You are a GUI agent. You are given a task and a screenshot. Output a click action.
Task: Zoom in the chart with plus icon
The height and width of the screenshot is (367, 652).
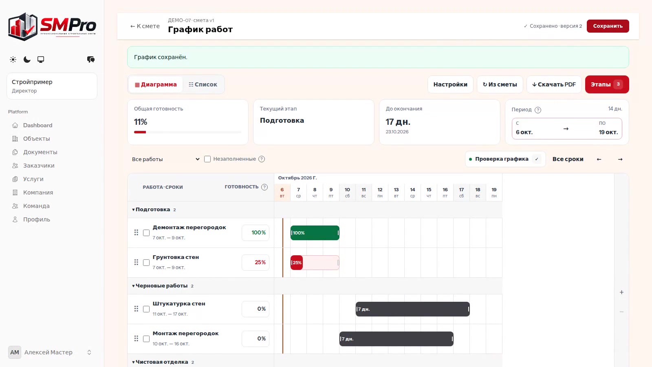(x=621, y=292)
